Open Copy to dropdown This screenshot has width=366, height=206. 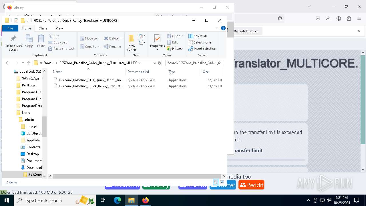(x=90, y=47)
